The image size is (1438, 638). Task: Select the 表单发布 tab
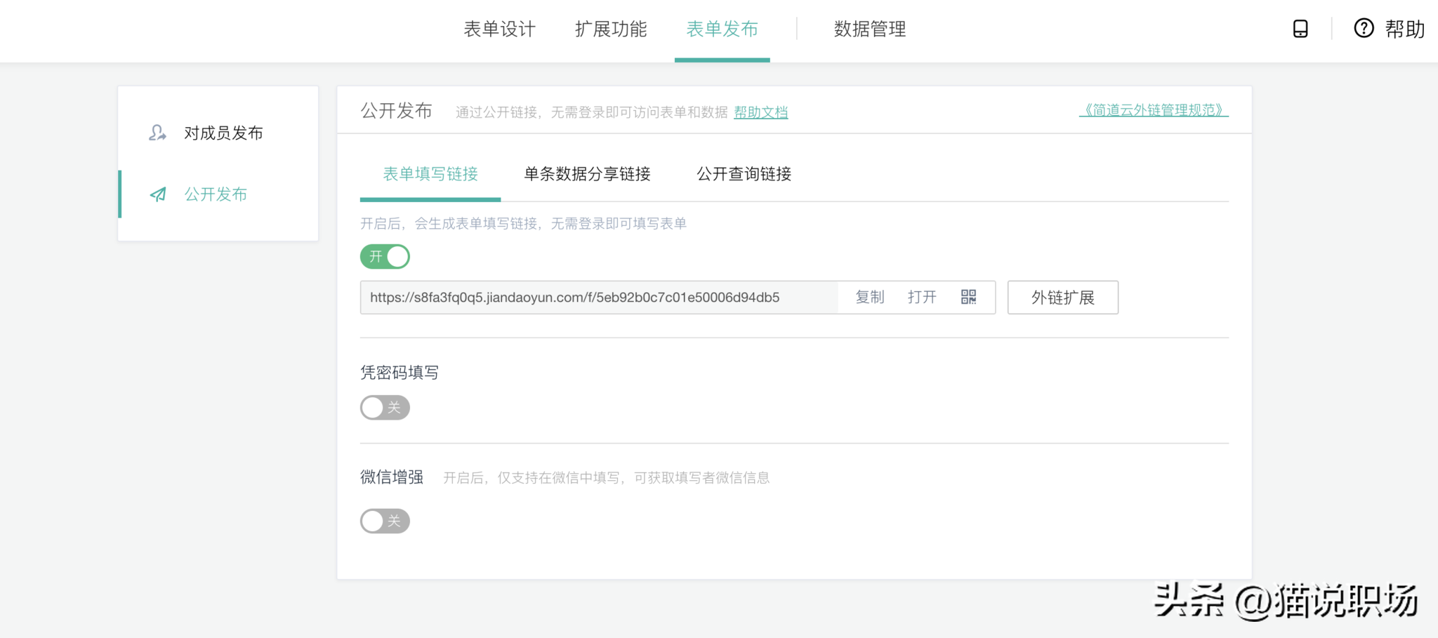click(722, 29)
